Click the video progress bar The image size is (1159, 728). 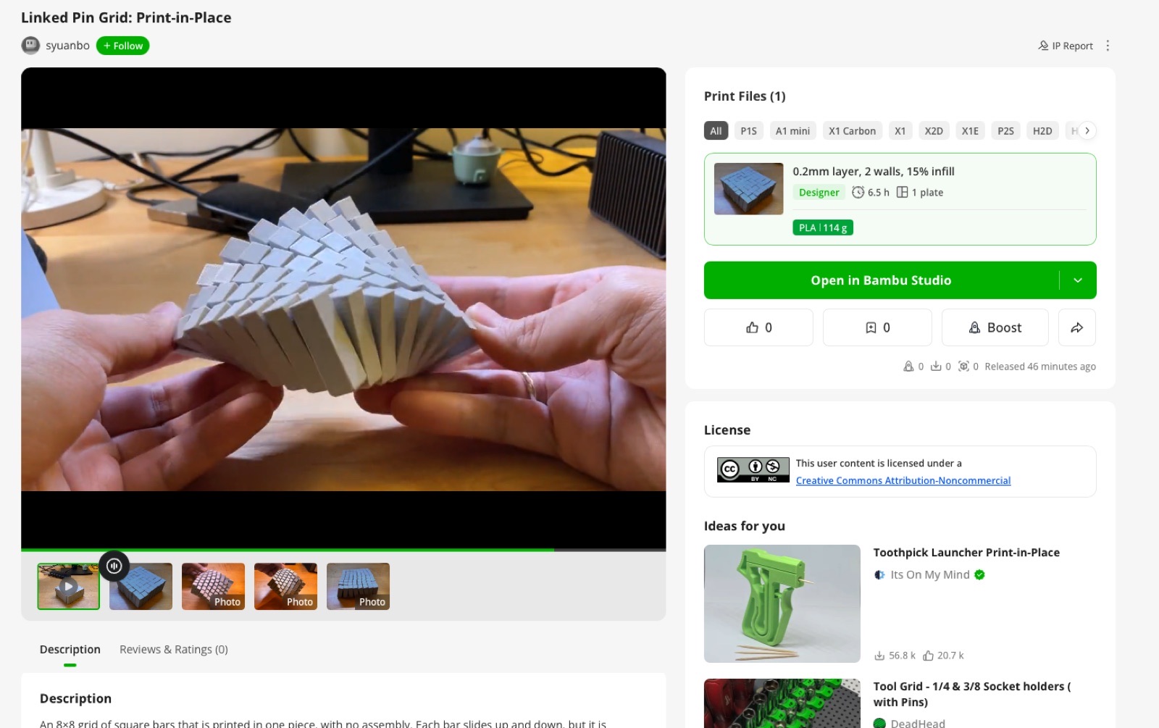(343, 550)
